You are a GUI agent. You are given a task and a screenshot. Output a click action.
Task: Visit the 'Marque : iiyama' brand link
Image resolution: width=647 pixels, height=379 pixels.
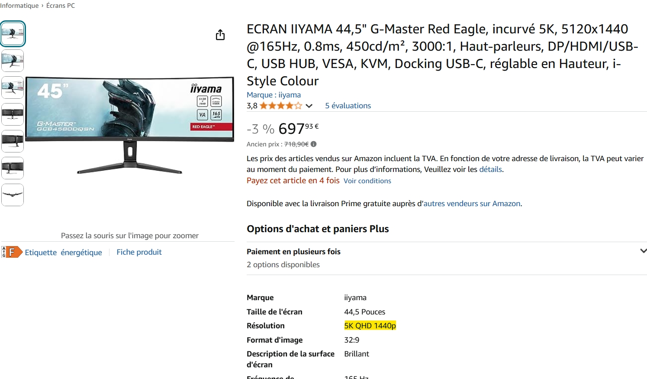(274, 95)
